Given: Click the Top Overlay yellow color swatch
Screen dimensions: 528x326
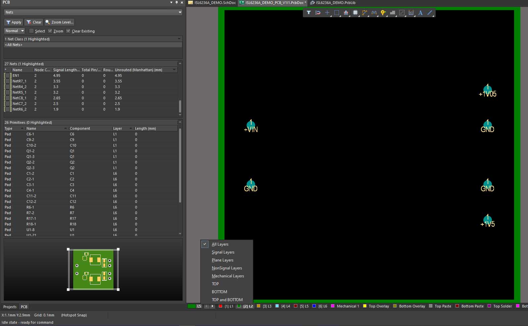Looking at the screenshot, I should [x=365, y=306].
